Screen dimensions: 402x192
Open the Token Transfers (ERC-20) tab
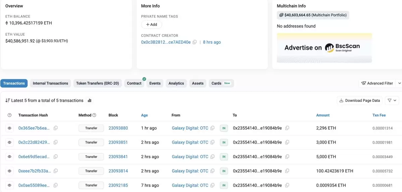(98, 83)
